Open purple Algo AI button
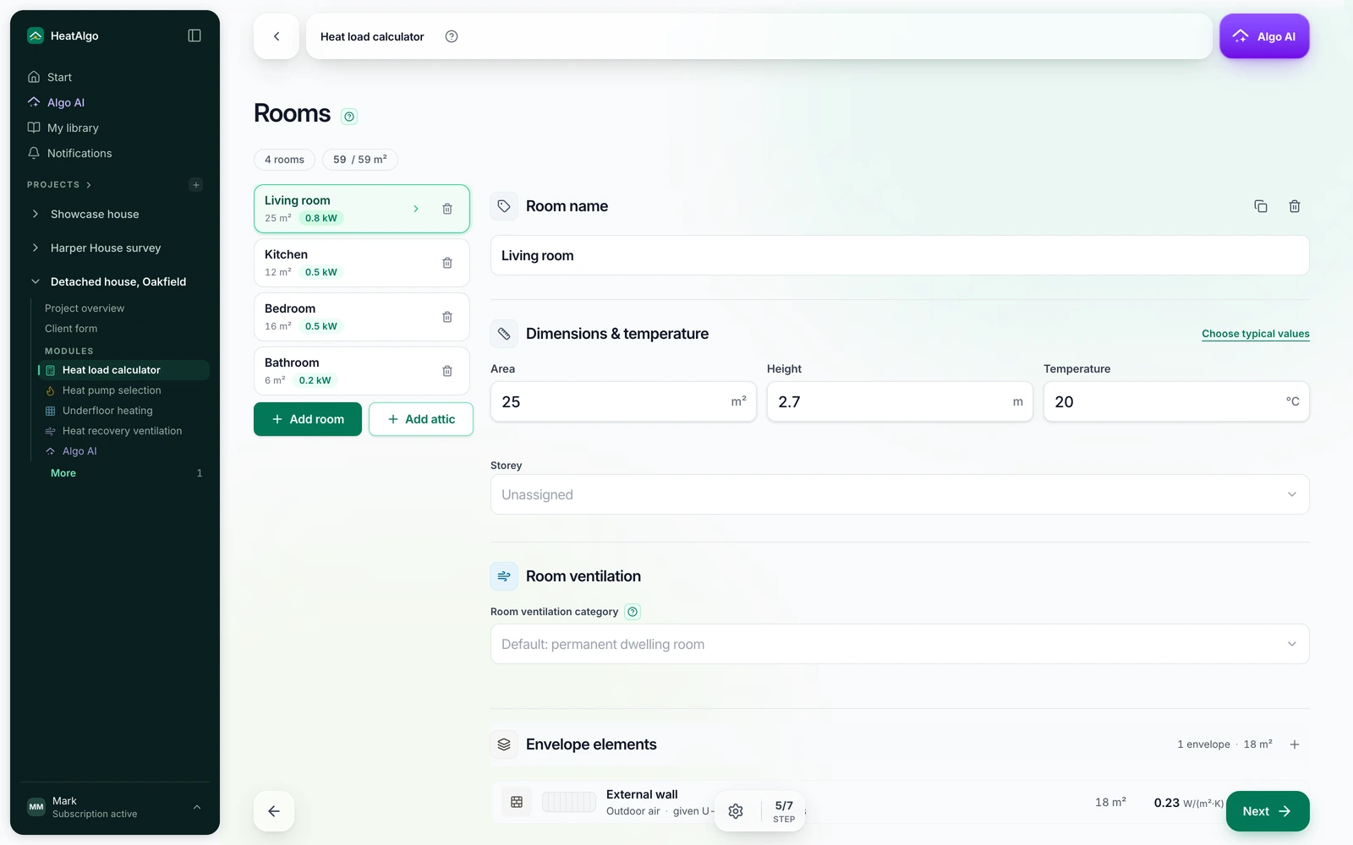Image resolution: width=1353 pixels, height=845 pixels. coord(1264,36)
